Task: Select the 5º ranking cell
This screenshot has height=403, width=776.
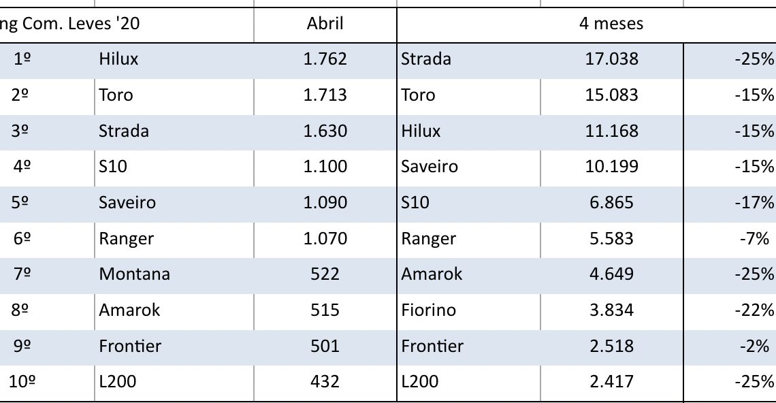Action: tap(22, 203)
